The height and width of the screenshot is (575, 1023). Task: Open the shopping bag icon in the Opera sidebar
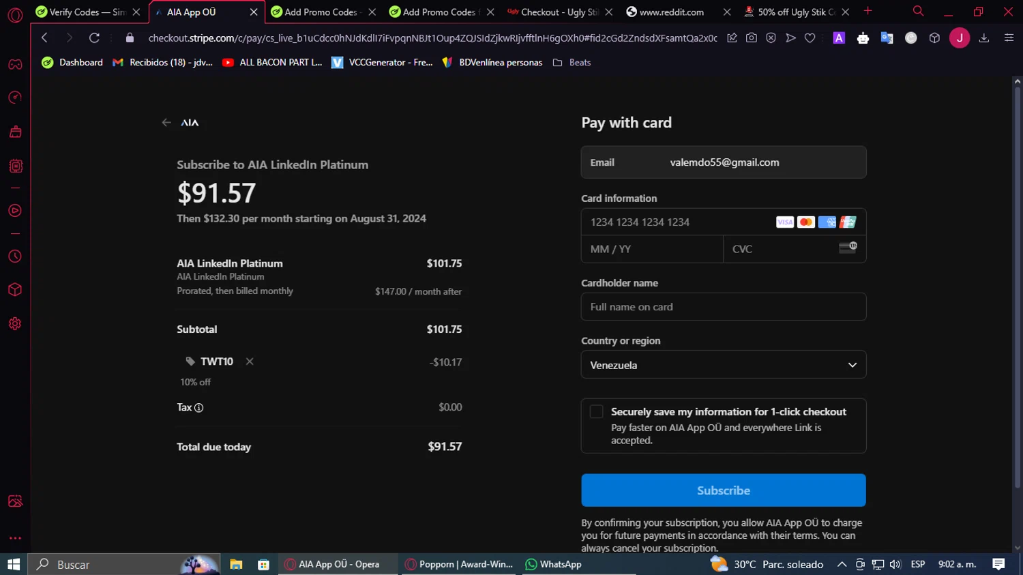(15, 132)
